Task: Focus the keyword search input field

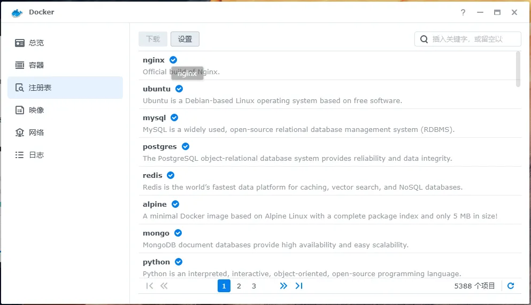Action: (468, 39)
